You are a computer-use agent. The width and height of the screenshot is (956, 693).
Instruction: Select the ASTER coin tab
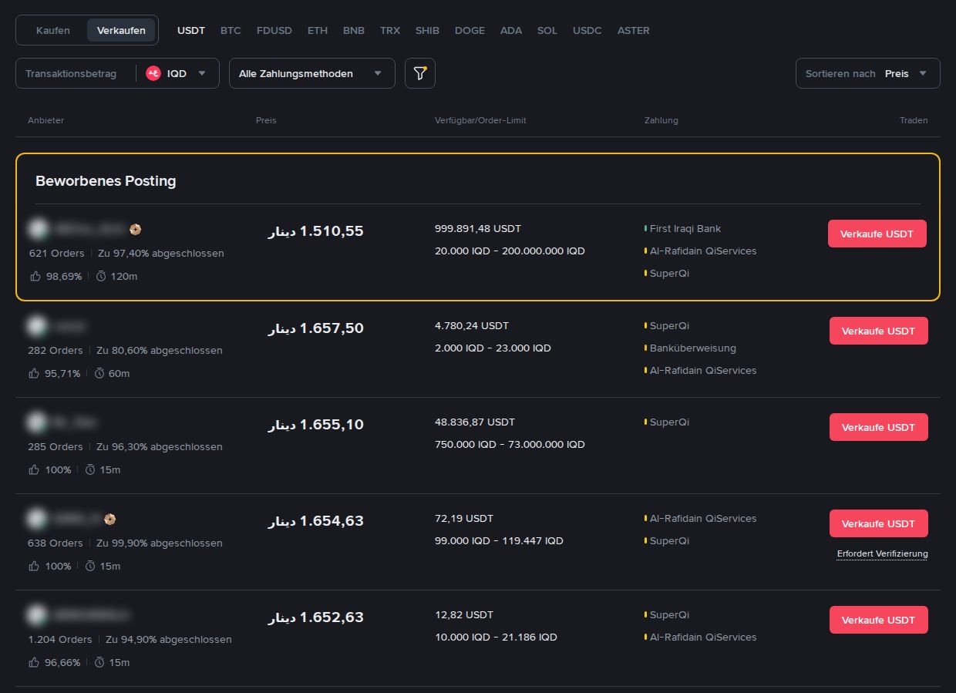click(x=634, y=30)
